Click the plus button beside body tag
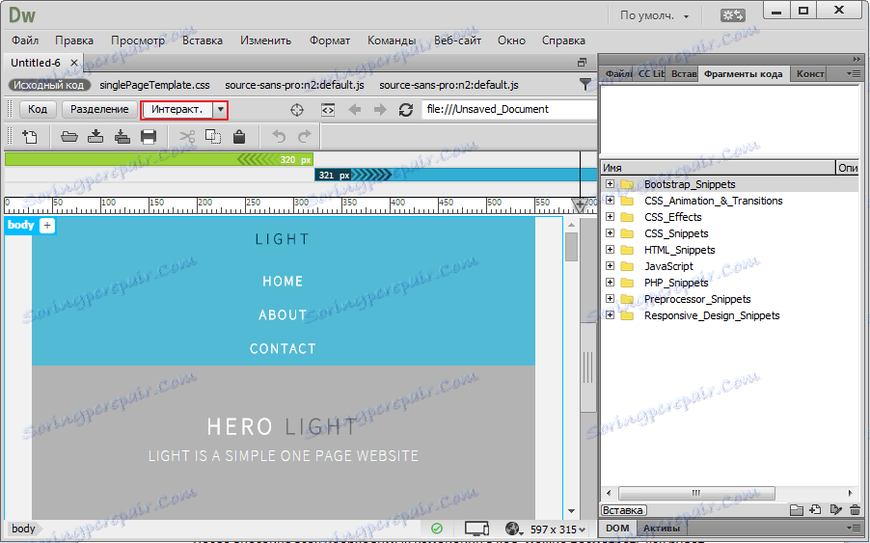Viewport: 870px width, 543px height. [x=47, y=225]
